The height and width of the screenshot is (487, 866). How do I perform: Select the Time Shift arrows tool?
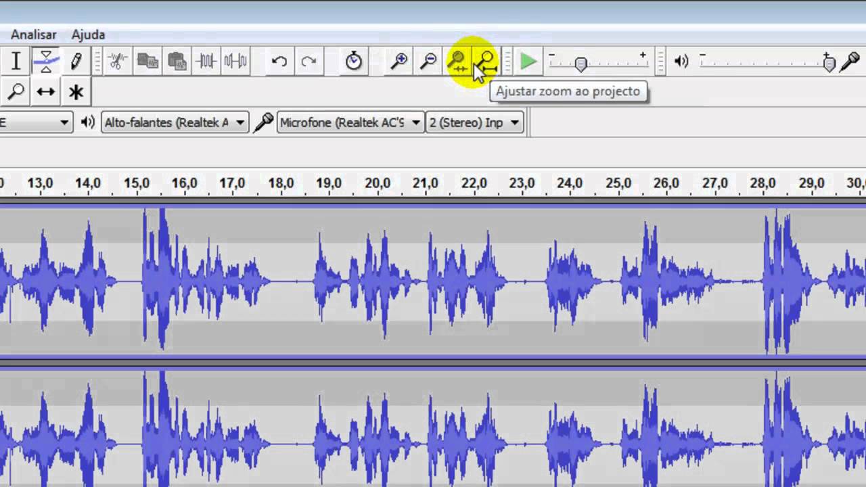click(x=45, y=91)
